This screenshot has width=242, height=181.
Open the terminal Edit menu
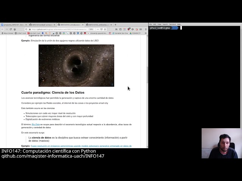click(155, 24)
